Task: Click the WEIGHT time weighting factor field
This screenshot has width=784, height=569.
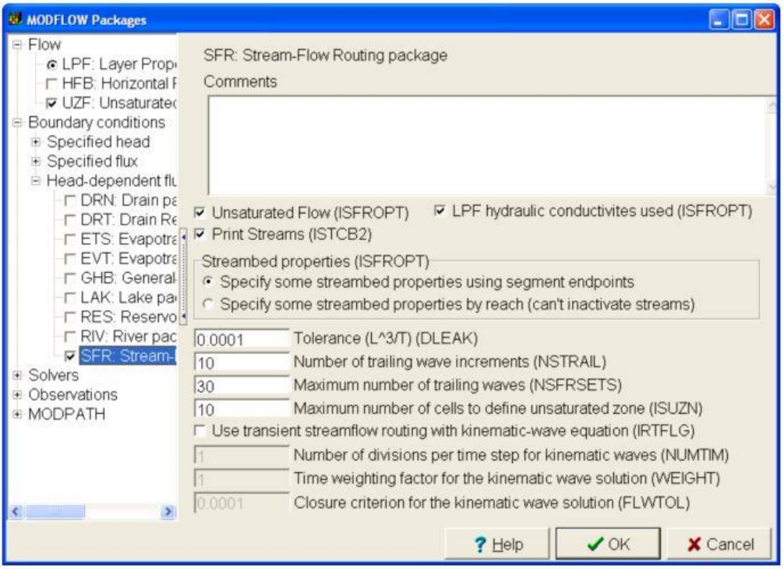Action: point(242,479)
